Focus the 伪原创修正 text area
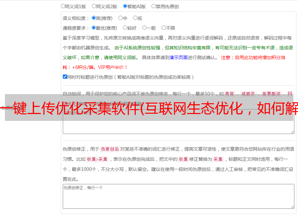The image size is (298, 215). tap(179, 196)
